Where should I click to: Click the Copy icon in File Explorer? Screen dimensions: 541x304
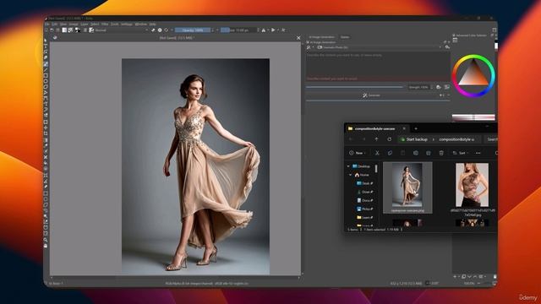[x=390, y=153]
